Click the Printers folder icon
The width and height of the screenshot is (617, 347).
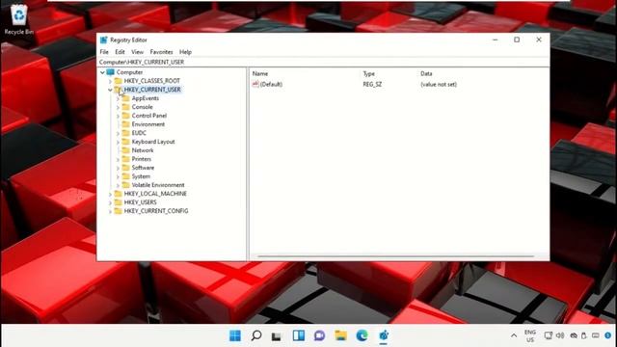[126, 159]
